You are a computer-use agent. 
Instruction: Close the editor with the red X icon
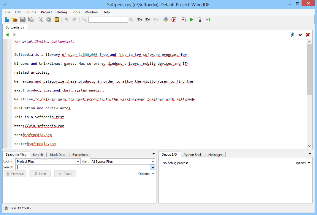click(308, 34)
